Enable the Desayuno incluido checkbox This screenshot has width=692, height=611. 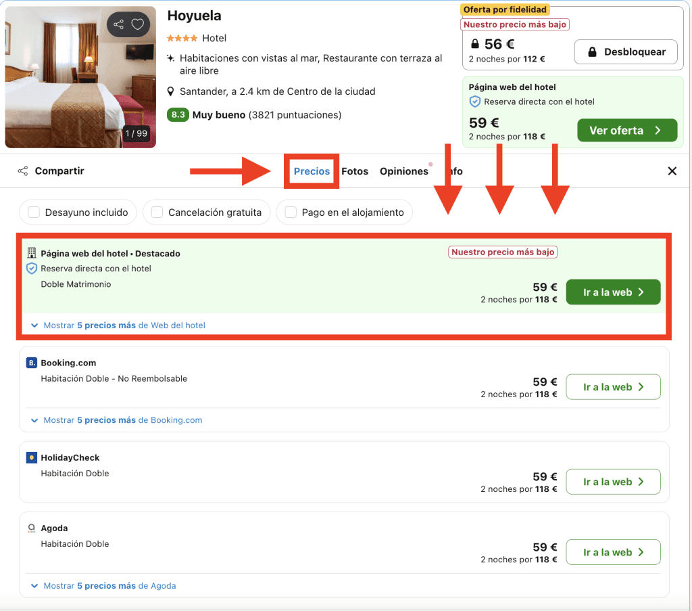pyautogui.click(x=34, y=212)
